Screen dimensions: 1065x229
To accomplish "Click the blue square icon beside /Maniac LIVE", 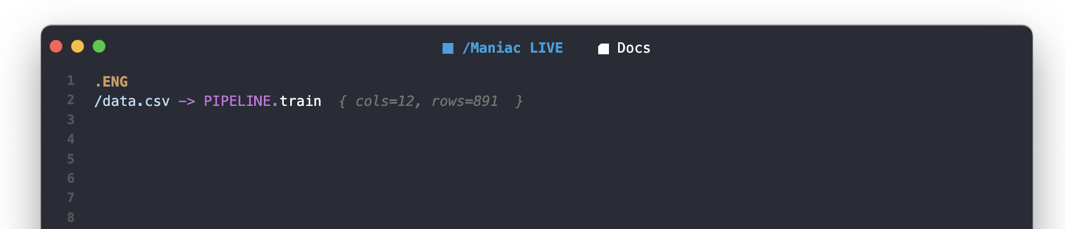I will click(x=447, y=48).
